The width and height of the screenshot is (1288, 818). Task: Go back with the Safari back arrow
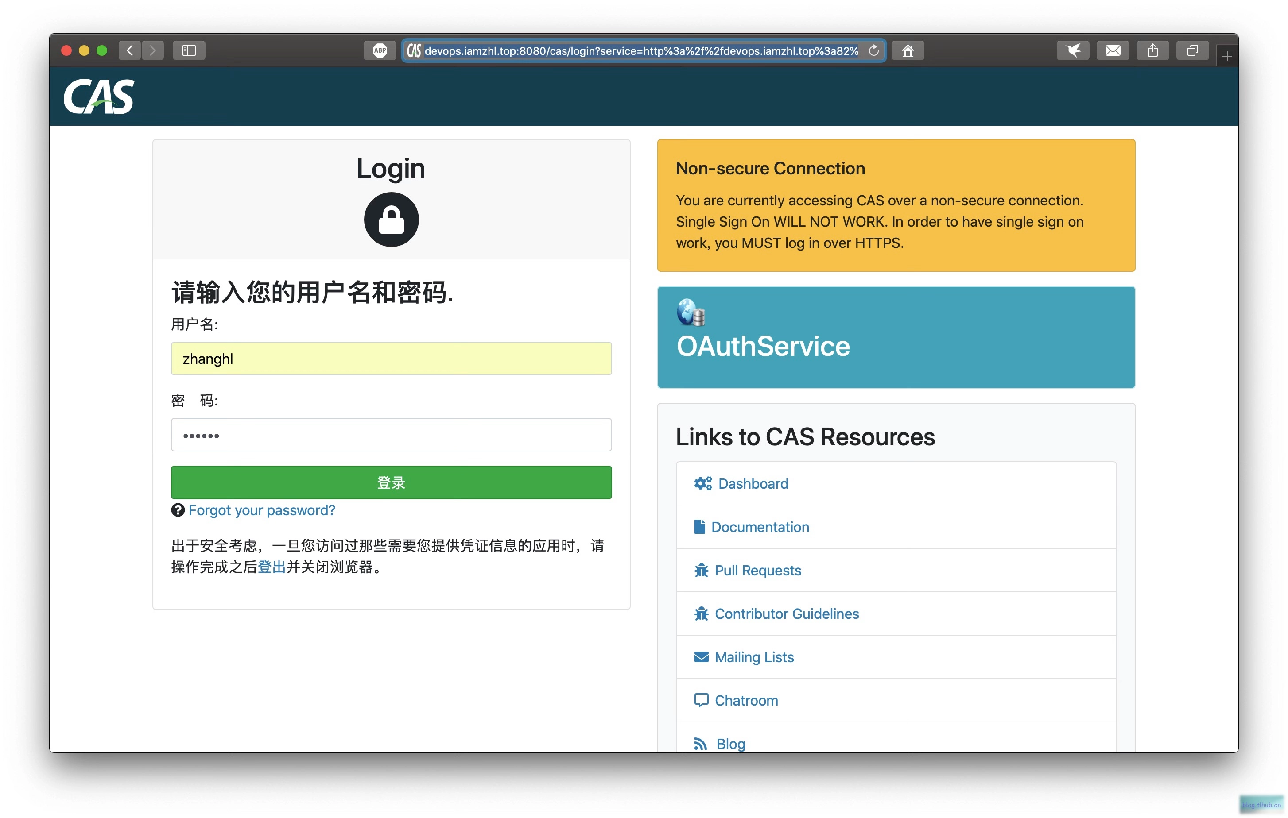(x=129, y=50)
